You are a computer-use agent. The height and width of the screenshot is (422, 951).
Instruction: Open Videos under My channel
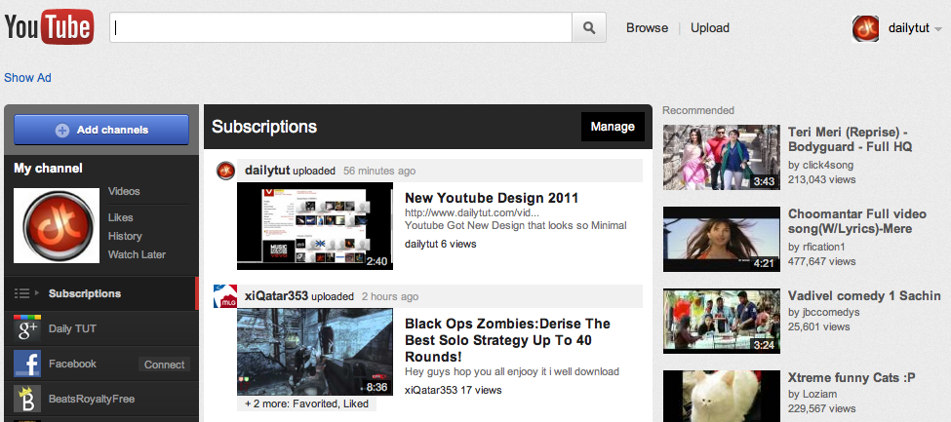pos(124,191)
